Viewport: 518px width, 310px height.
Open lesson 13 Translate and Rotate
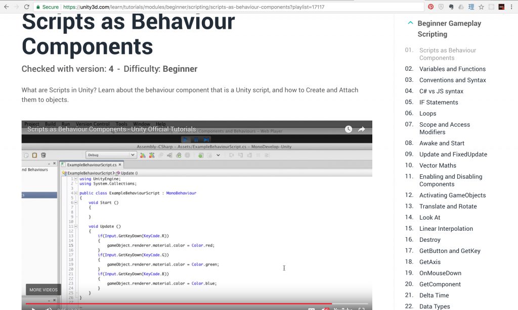point(448,206)
